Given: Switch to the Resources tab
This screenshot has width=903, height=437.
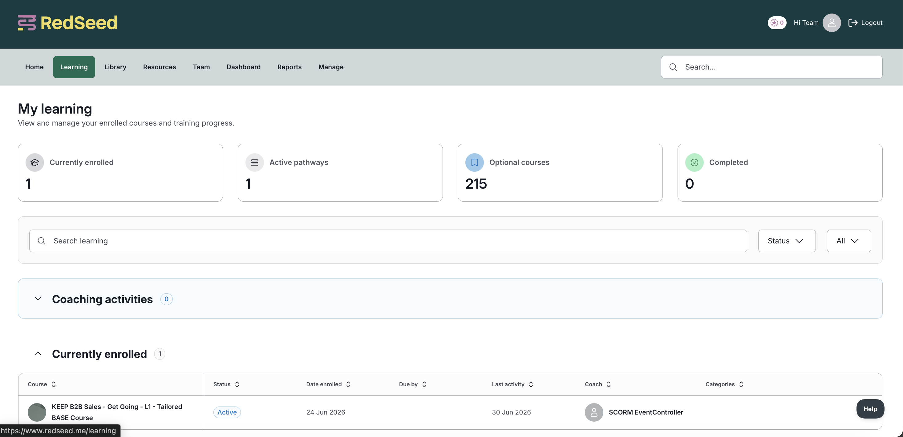Looking at the screenshot, I should (160, 67).
